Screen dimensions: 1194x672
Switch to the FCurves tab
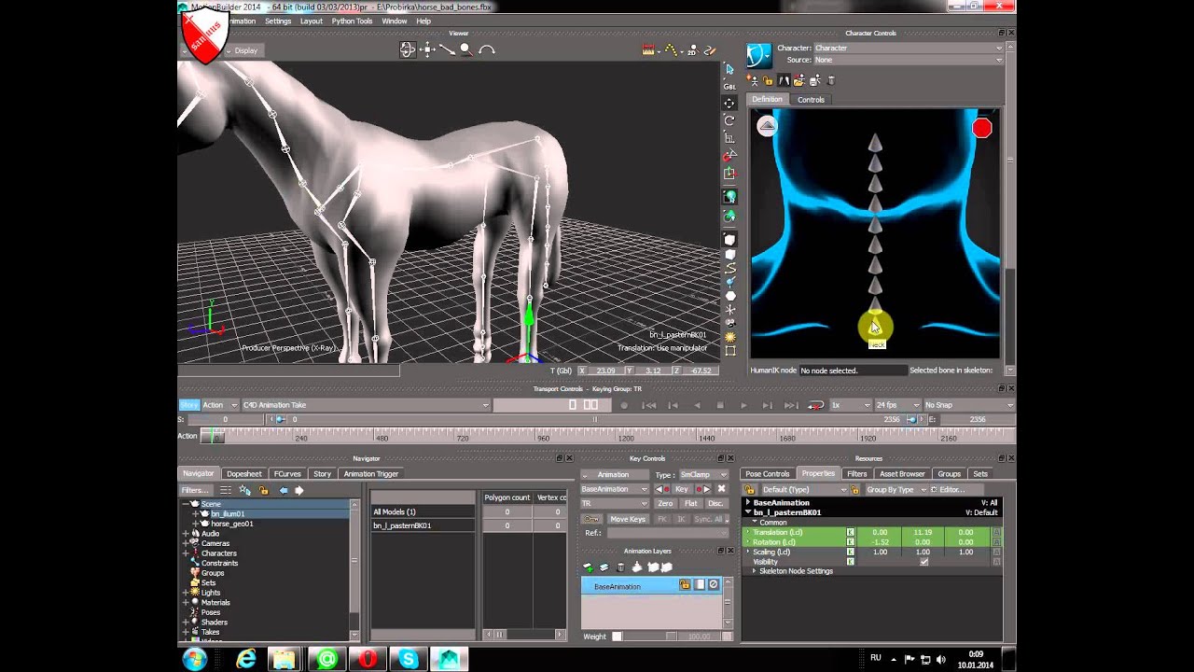click(x=287, y=473)
